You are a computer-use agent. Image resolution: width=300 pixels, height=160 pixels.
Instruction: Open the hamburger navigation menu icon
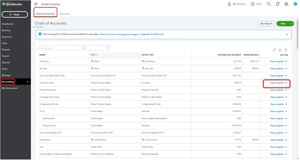pyautogui.click(x=36, y=4)
